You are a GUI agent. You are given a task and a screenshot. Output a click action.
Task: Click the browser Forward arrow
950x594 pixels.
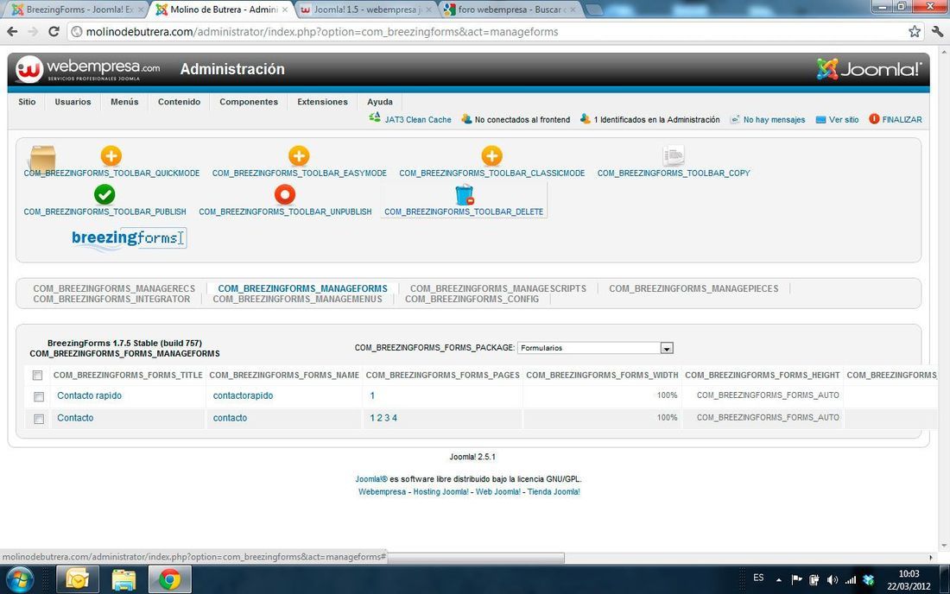click(x=34, y=31)
